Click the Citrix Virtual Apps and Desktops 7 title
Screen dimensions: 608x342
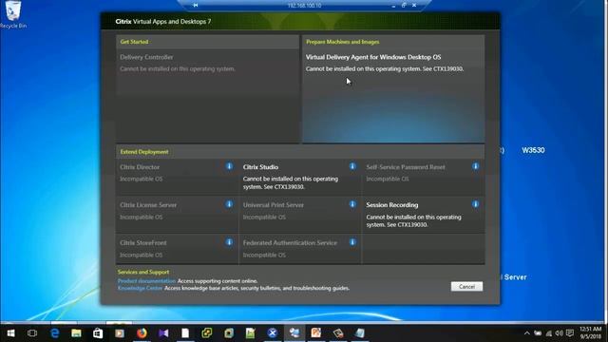tap(163, 21)
